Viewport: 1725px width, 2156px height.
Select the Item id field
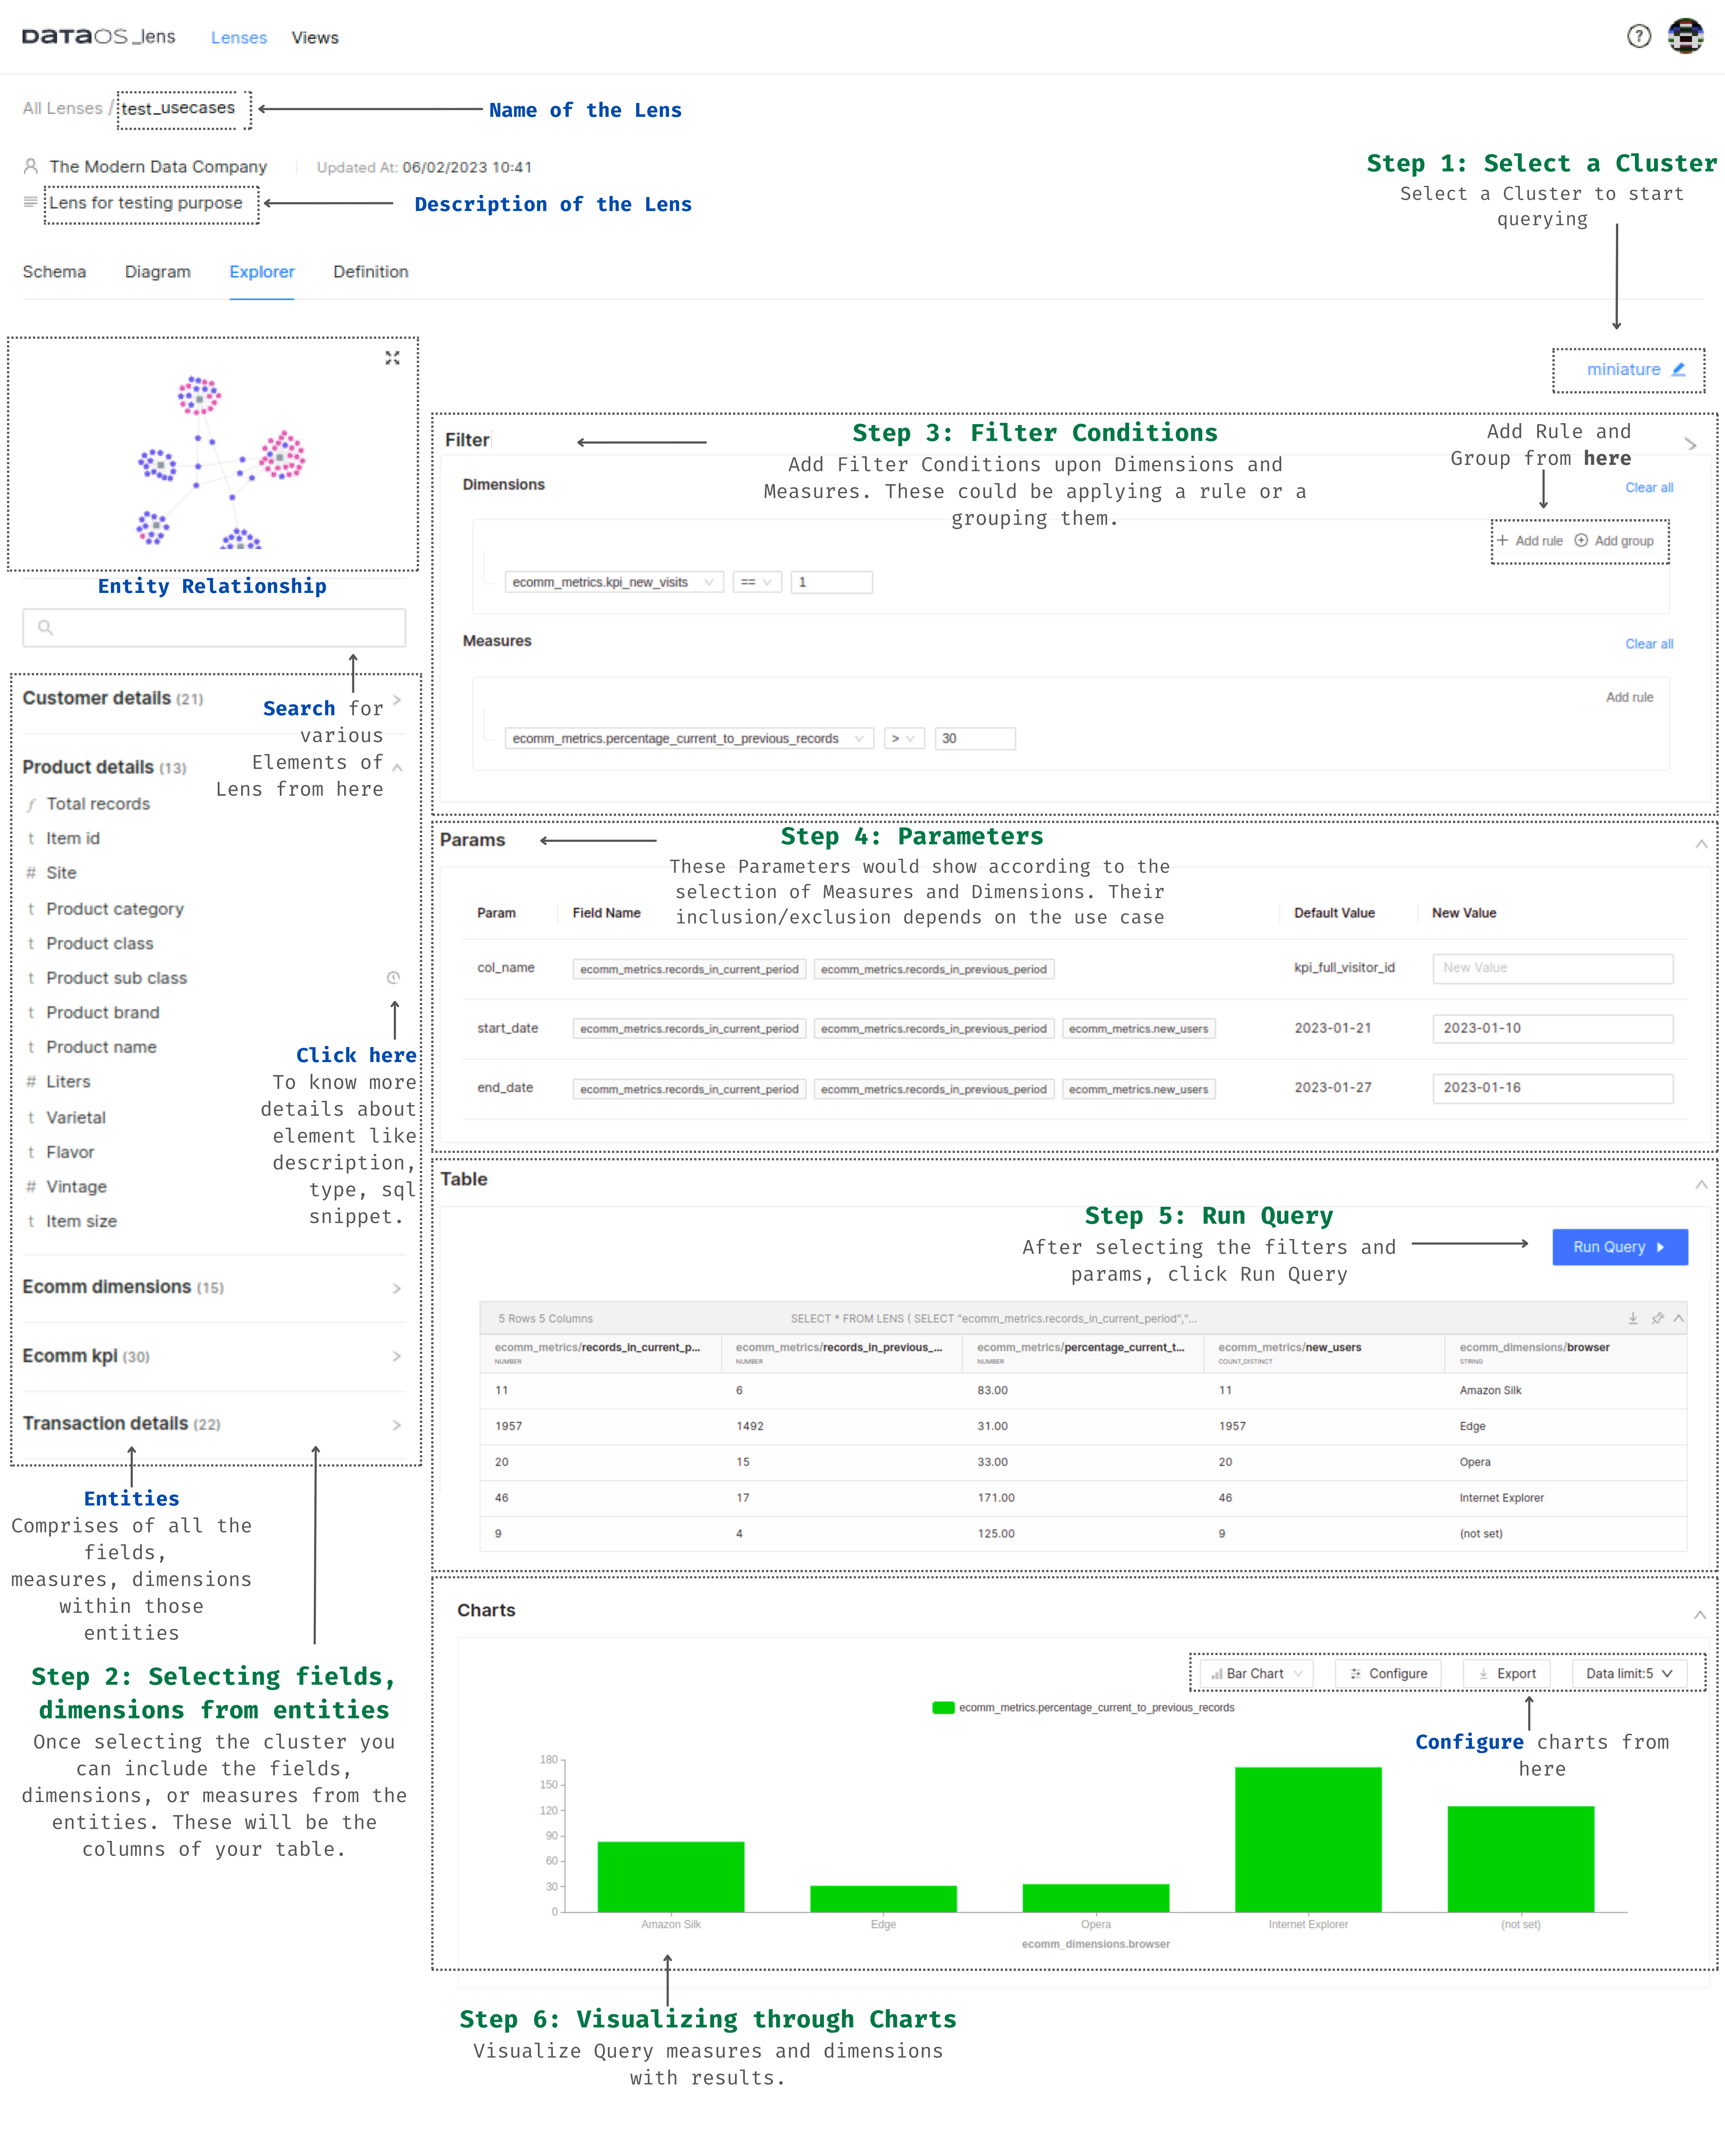pos(73,838)
